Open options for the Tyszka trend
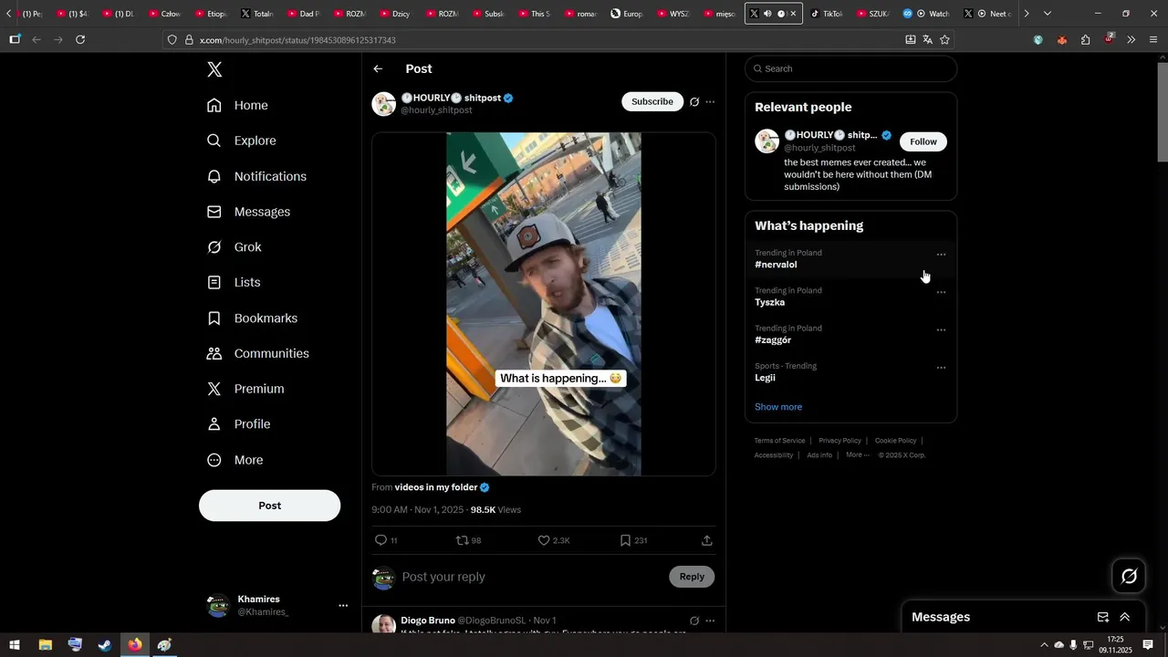The height and width of the screenshot is (657, 1168). pos(941,292)
